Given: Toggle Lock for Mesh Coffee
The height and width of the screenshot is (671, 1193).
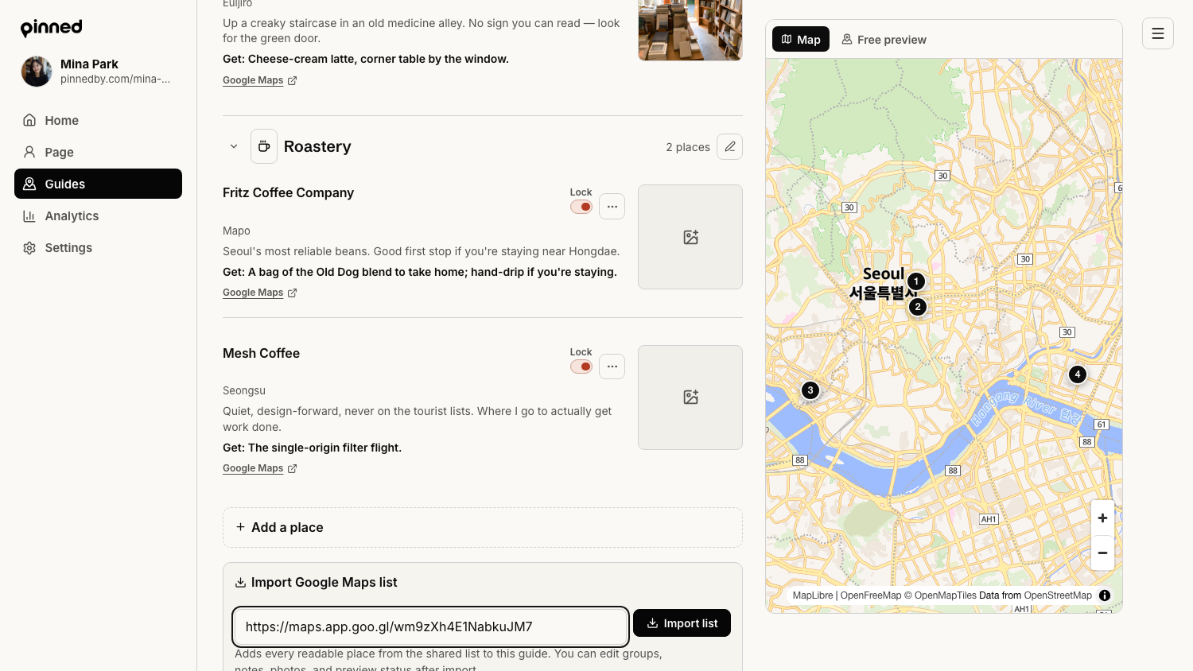Looking at the screenshot, I should pyautogui.click(x=581, y=367).
